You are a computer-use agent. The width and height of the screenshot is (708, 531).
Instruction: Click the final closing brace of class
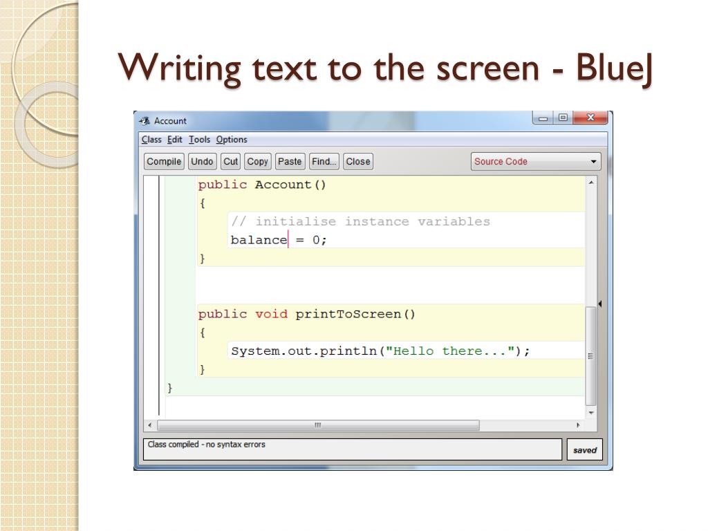point(170,388)
